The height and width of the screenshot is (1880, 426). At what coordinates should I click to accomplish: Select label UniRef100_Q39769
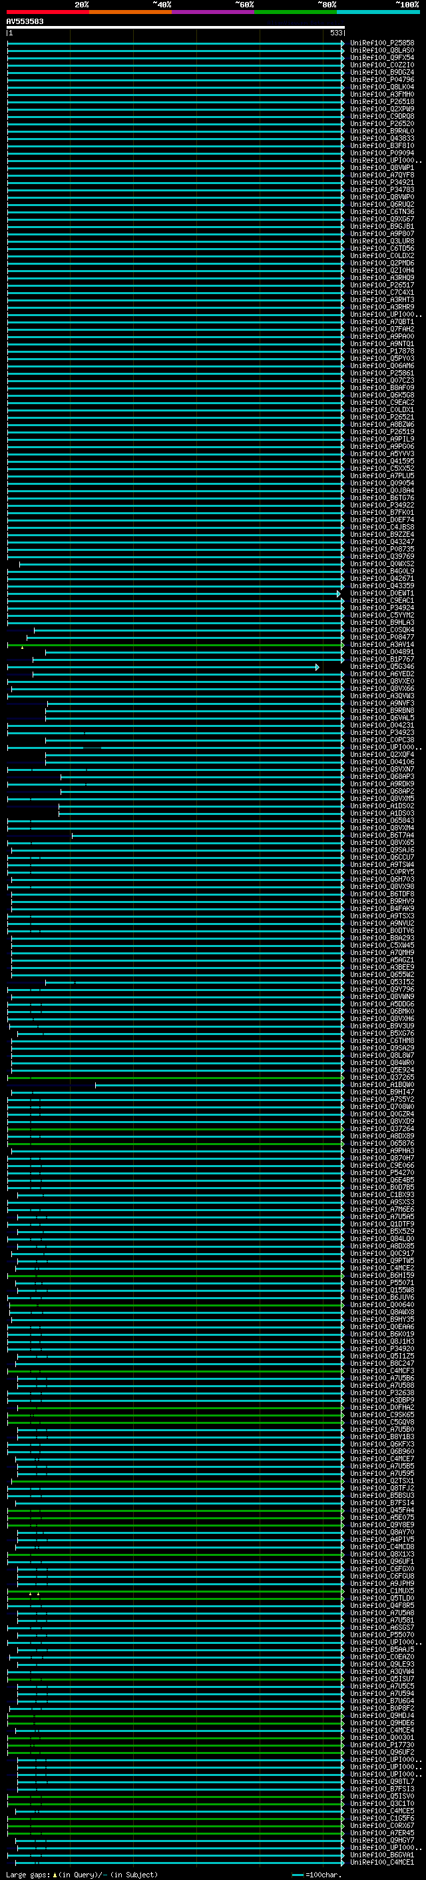(x=381, y=557)
